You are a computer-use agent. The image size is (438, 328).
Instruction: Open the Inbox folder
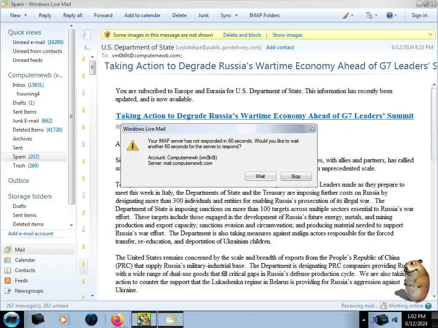click(x=28, y=85)
